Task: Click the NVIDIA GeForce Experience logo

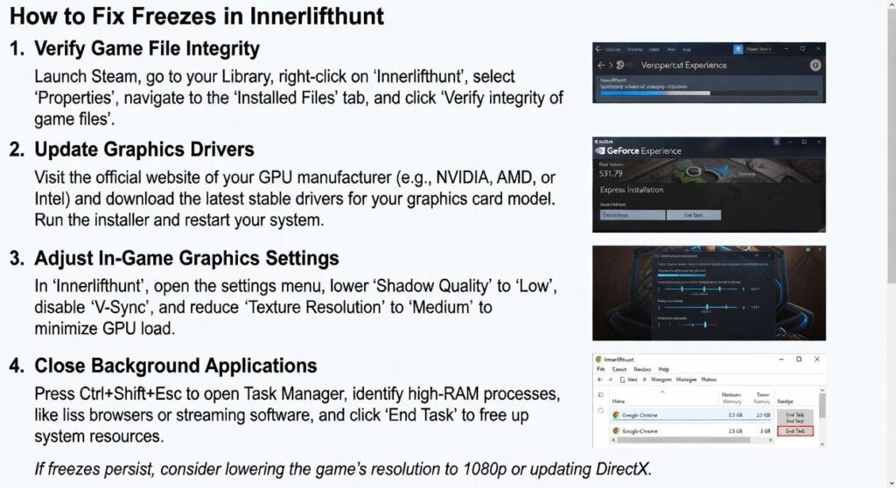Action: (603, 151)
